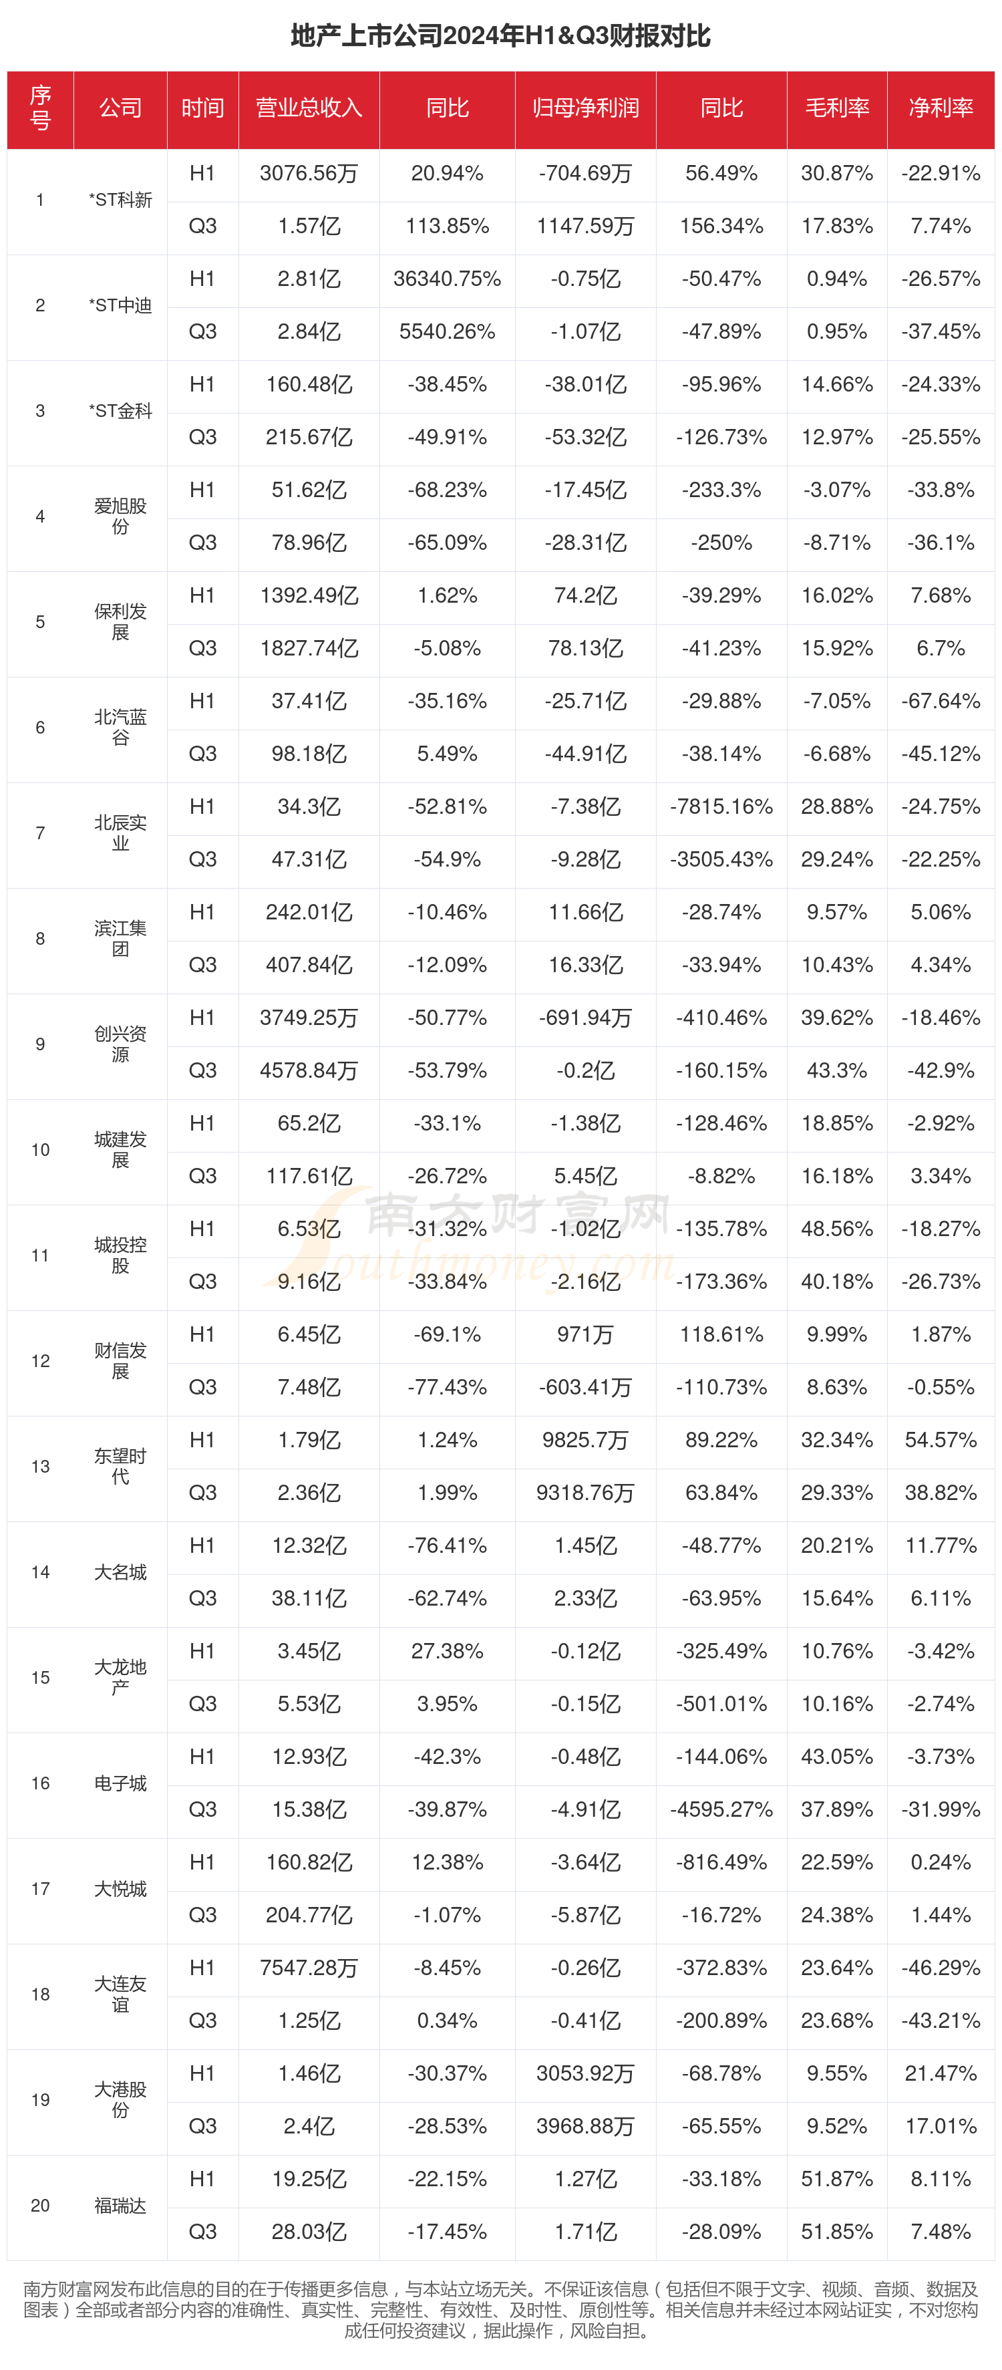Click the 序号 header cell

click(41, 108)
